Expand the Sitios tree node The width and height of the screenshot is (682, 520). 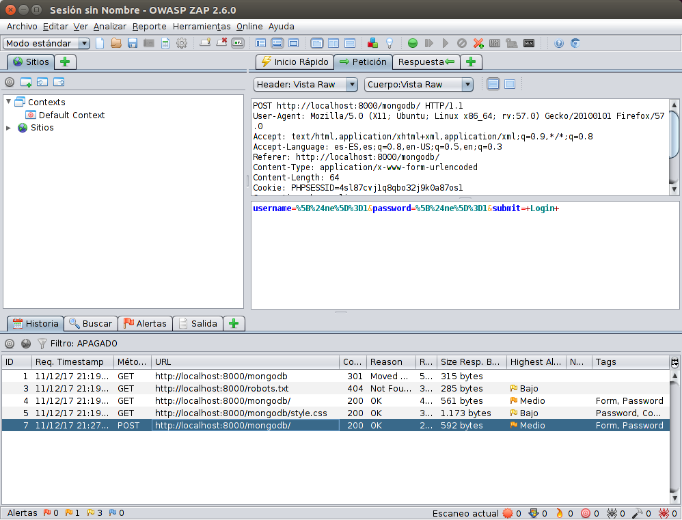9,127
